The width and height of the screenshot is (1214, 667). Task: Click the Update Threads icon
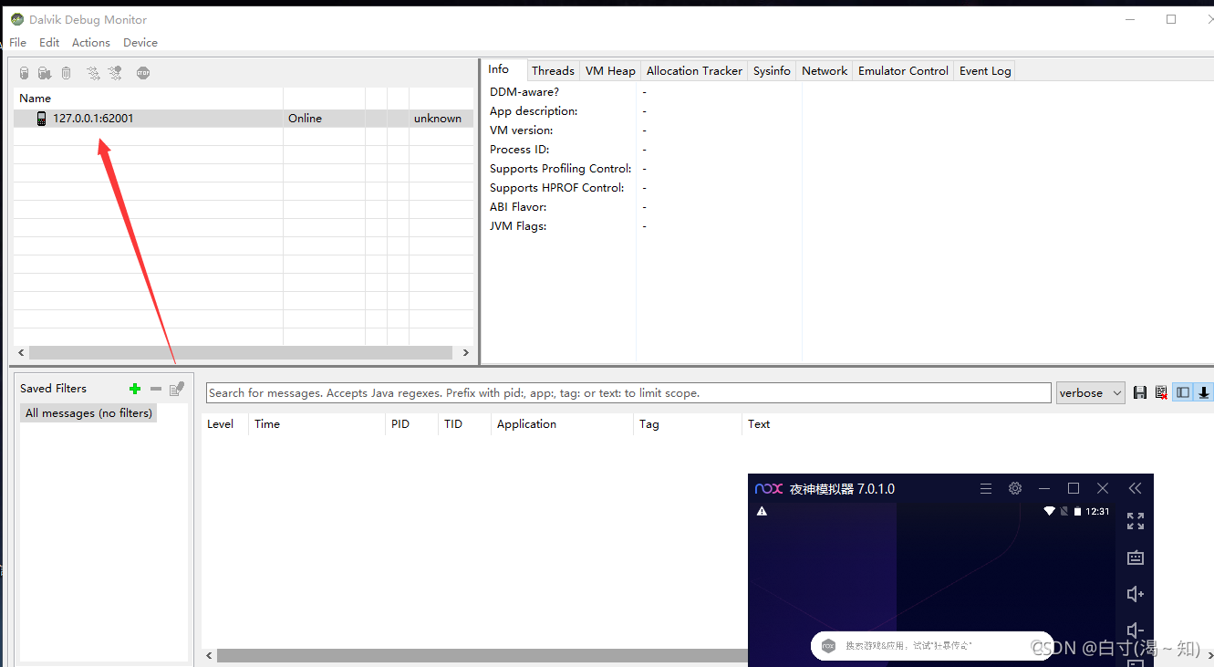[92, 72]
